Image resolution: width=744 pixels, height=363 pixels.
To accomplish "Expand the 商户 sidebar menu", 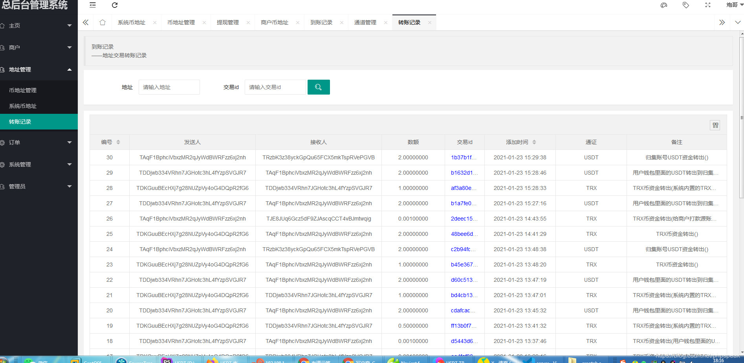I will click(39, 47).
